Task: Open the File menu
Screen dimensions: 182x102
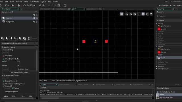Action: tap(1, 2)
